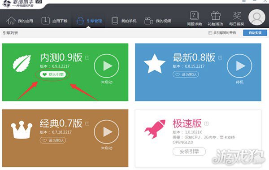Select the 引擎管理 tab
This screenshot has height=170, width=269.
89,21
